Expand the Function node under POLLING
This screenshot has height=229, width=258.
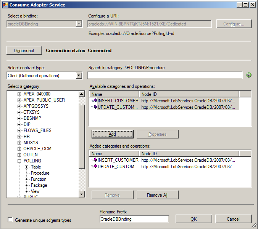pos(26,179)
